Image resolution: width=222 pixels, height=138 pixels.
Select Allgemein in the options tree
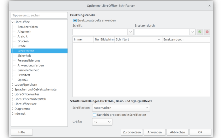coord(24,32)
